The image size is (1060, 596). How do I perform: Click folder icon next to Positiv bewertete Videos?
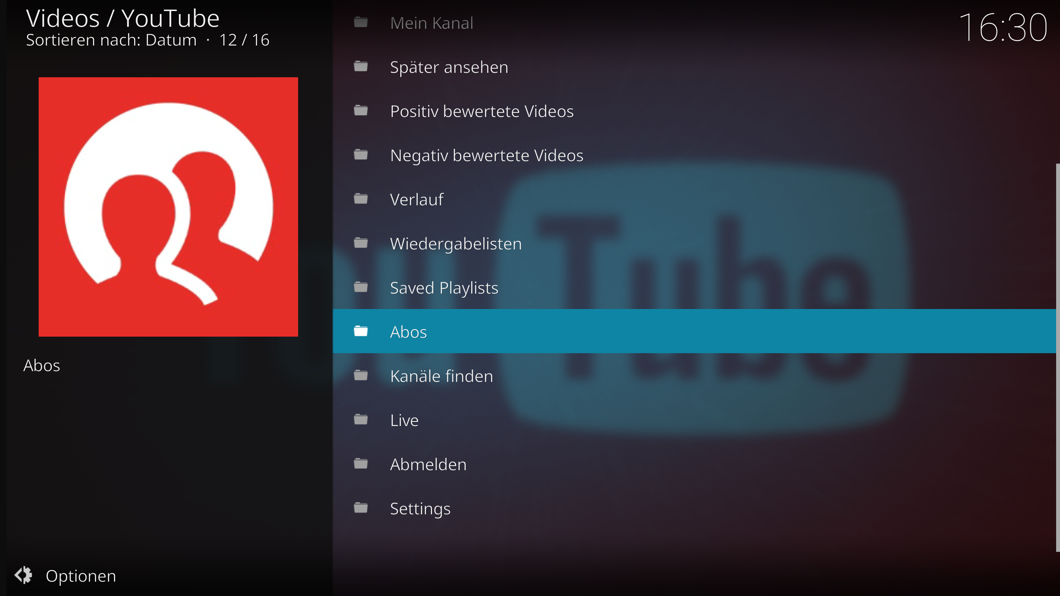pyautogui.click(x=361, y=110)
